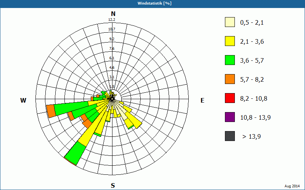Click the legend label '> 13,9'
305x190 pixels.
252,137
